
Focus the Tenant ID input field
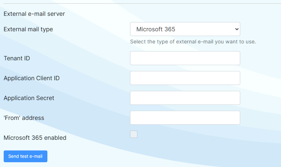185,58
